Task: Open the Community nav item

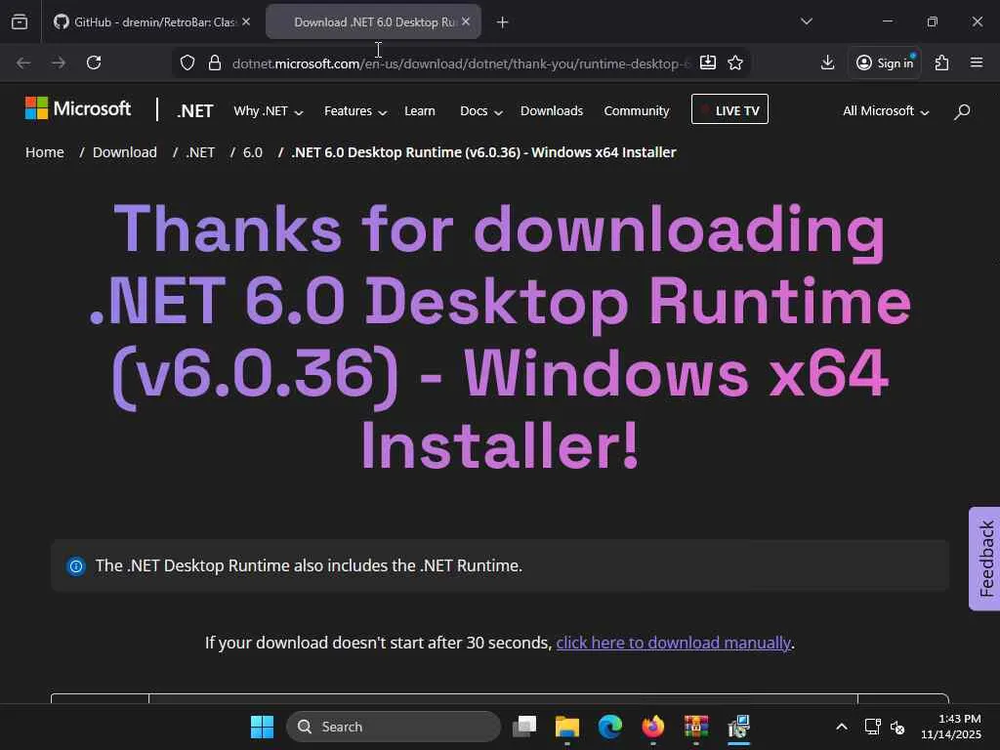Action: coord(637,111)
